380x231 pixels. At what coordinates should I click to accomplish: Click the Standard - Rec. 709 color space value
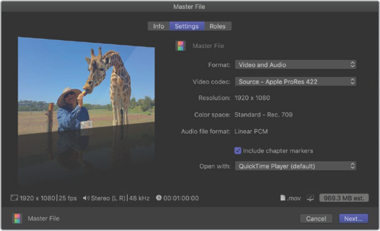tap(264, 115)
